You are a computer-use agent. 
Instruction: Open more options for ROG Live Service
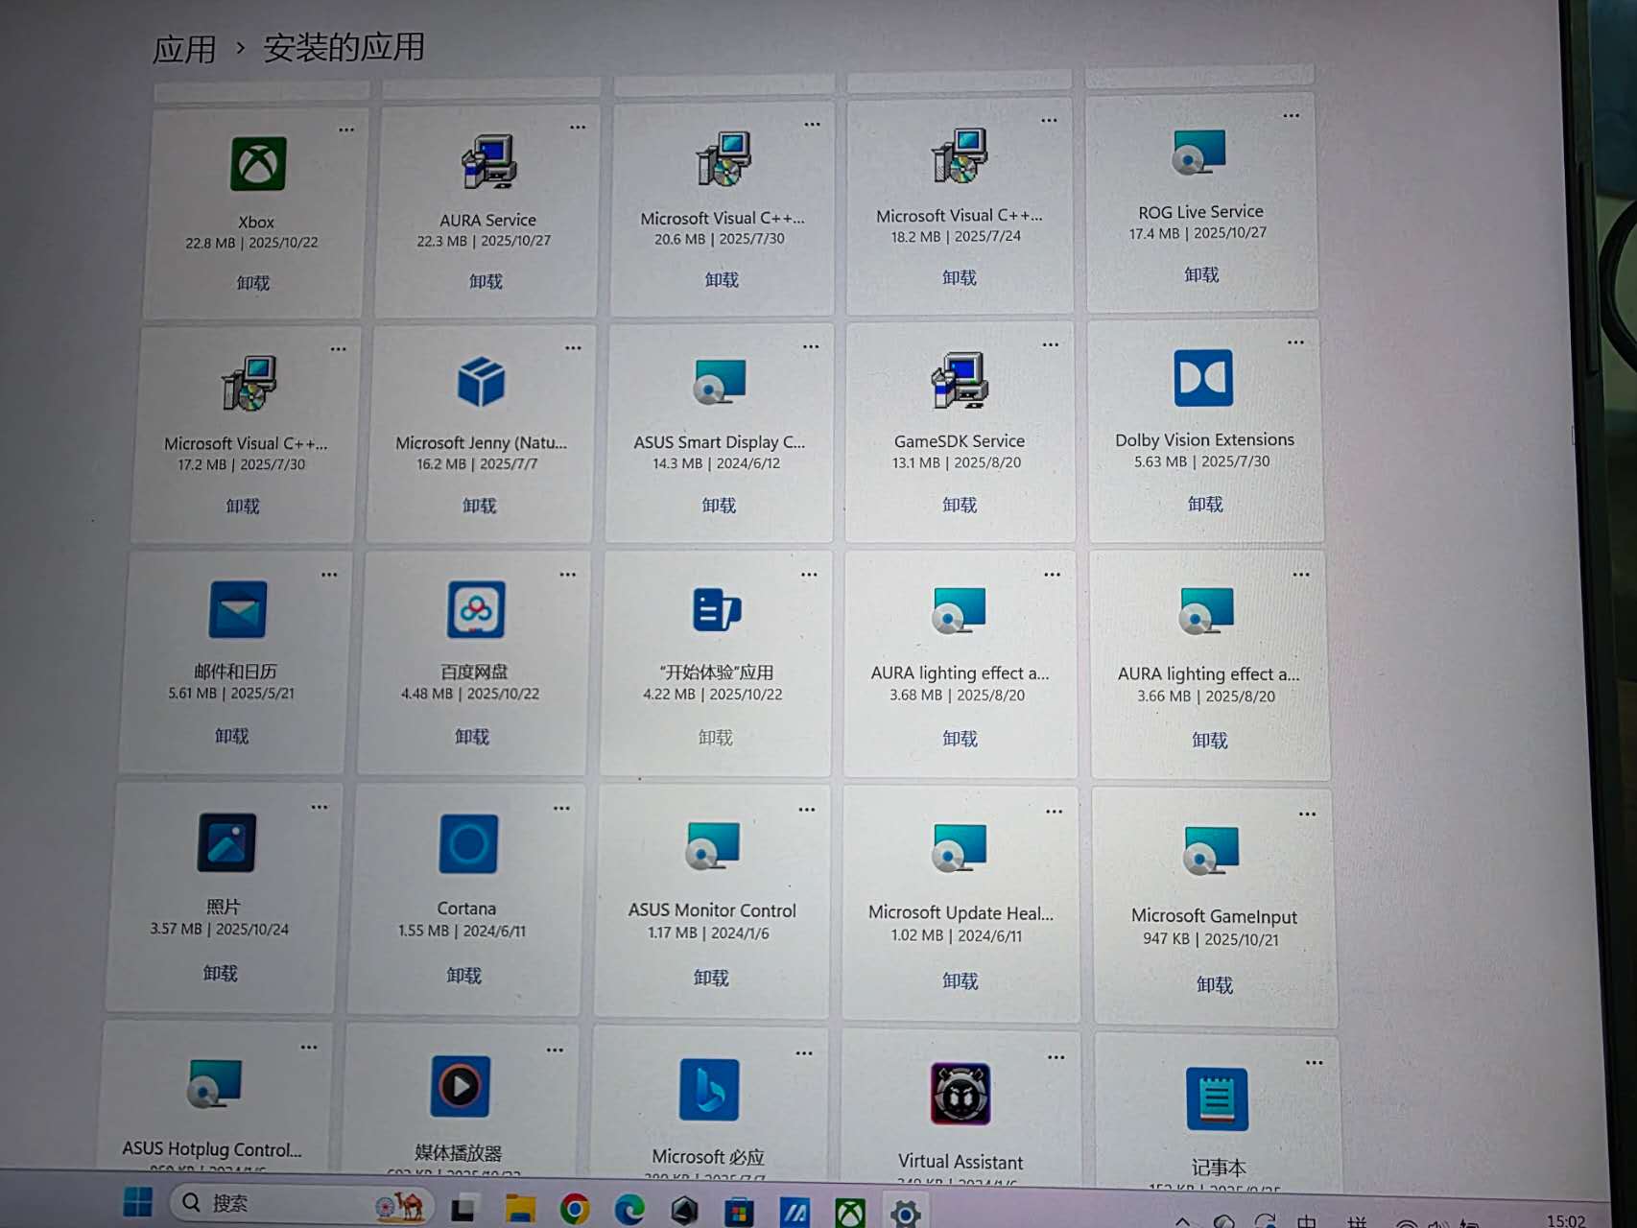[1292, 116]
